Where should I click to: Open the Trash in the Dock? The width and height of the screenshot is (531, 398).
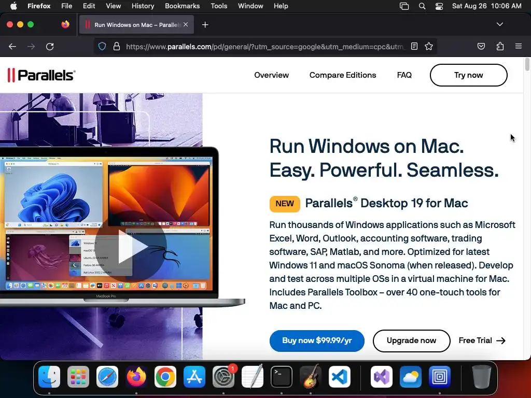coord(482,377)
